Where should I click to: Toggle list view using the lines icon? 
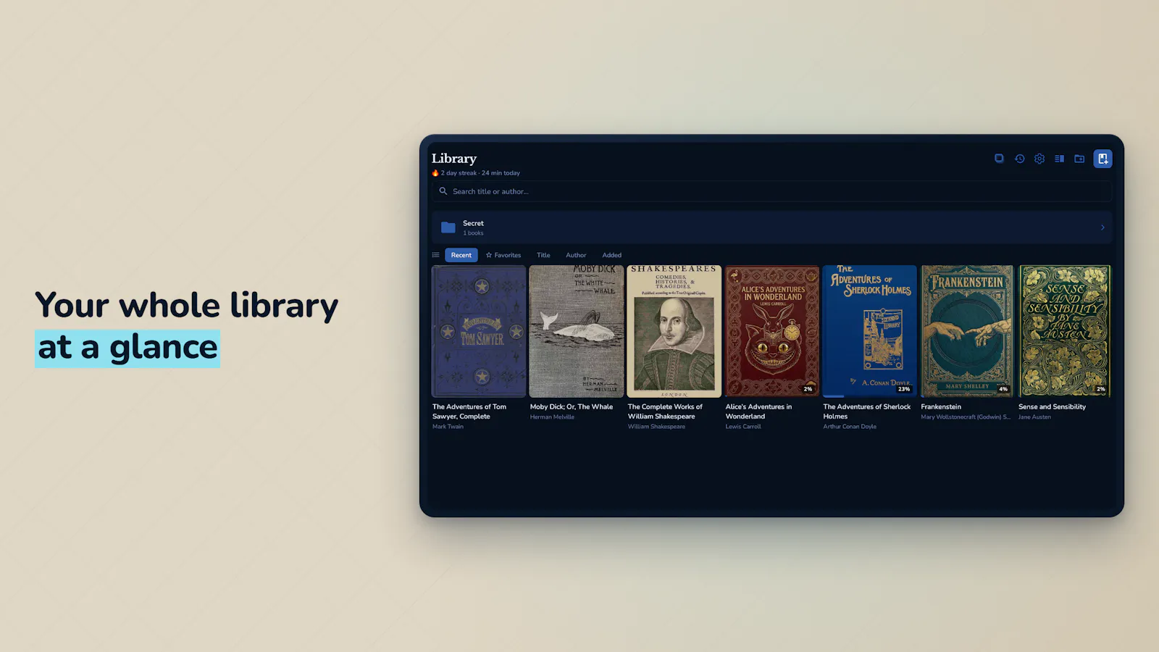pyautogui.click(x=435, y=255)
